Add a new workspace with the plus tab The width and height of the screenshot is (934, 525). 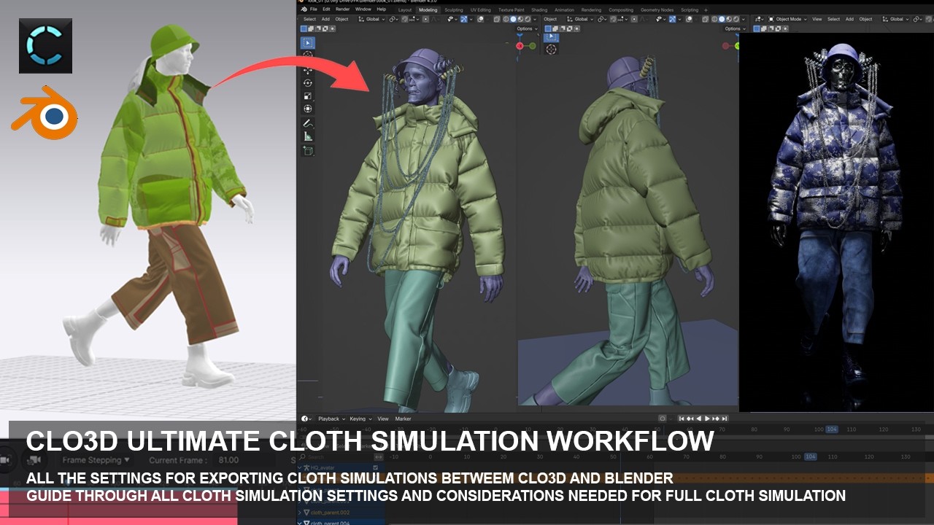[706, 10]
